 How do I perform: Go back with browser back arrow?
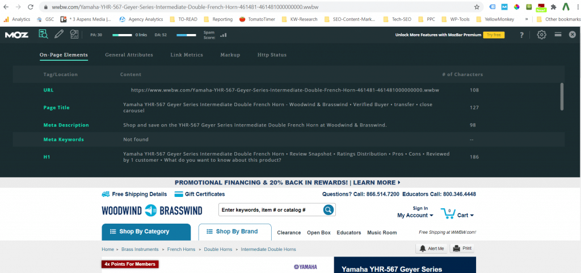(x=6, y=7)
